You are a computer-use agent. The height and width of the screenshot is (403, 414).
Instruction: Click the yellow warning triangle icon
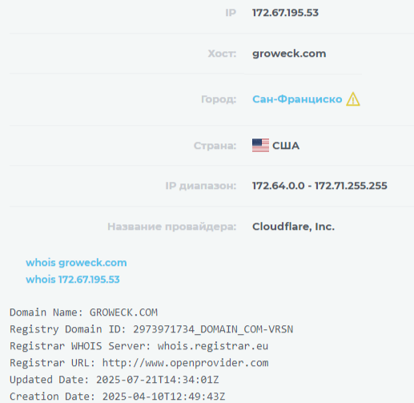pos(353,99)
